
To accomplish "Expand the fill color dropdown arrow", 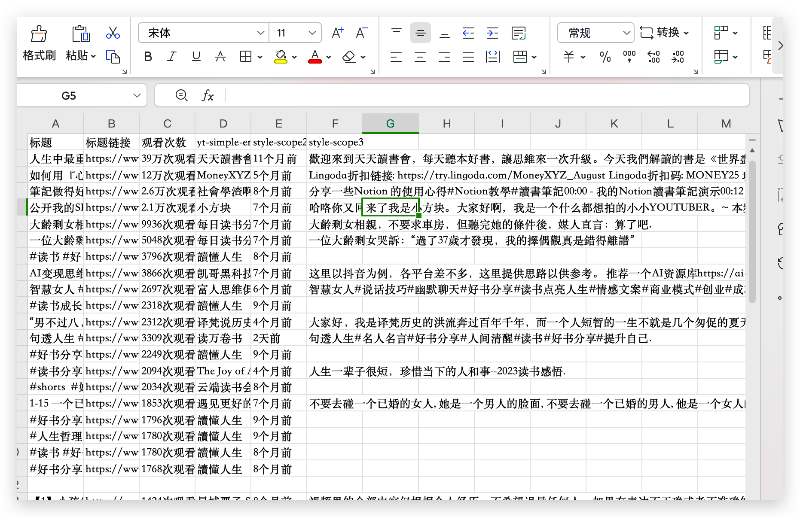I will click(x=294, y=57).
